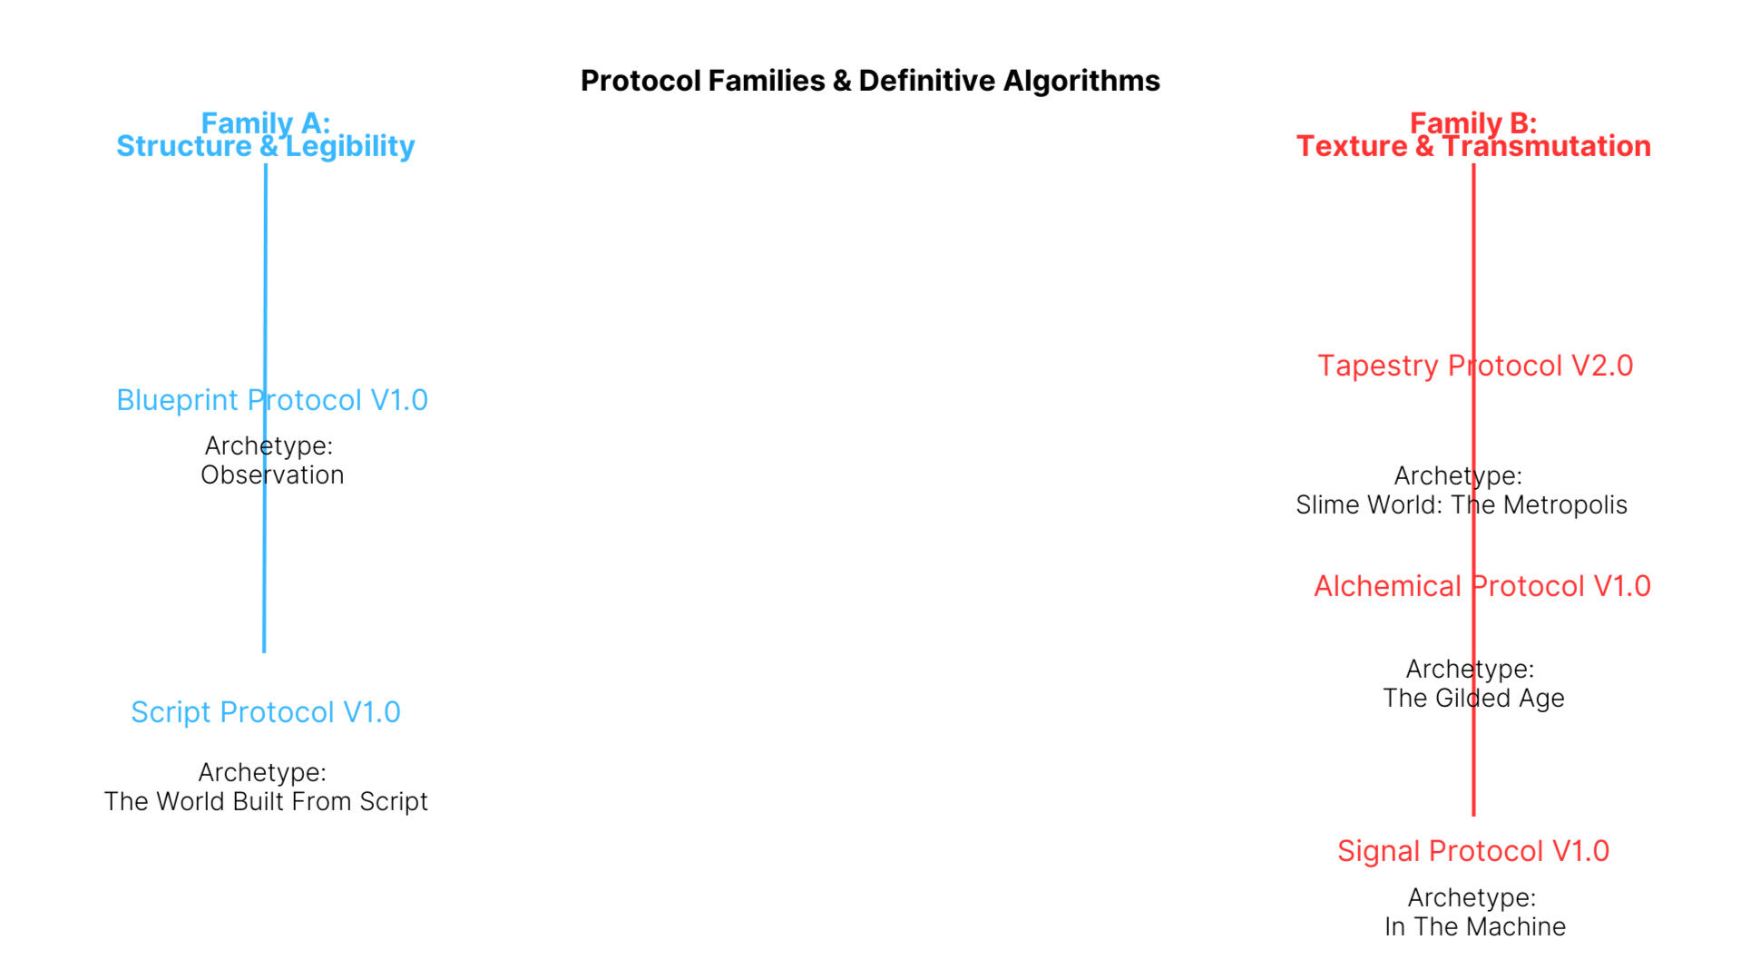The image size is (1741, 979).
Task: Click the blue vertical Family A line
Action: point(265,272)
